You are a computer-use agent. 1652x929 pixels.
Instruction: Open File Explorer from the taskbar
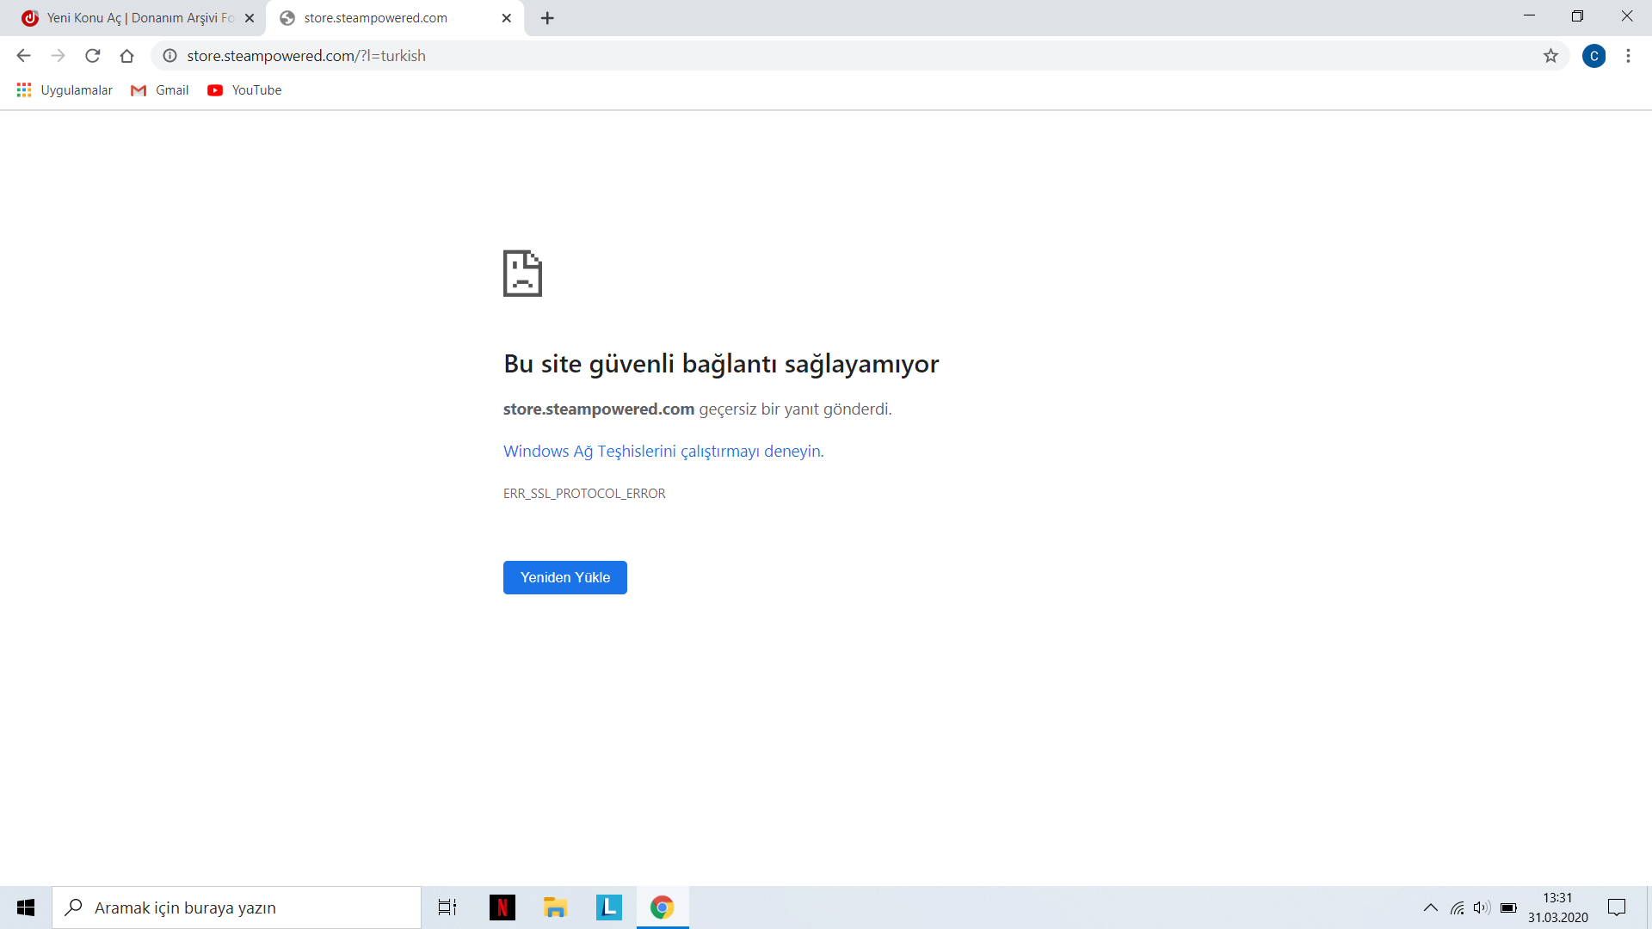pyautogui.click(x=555, y=907)
